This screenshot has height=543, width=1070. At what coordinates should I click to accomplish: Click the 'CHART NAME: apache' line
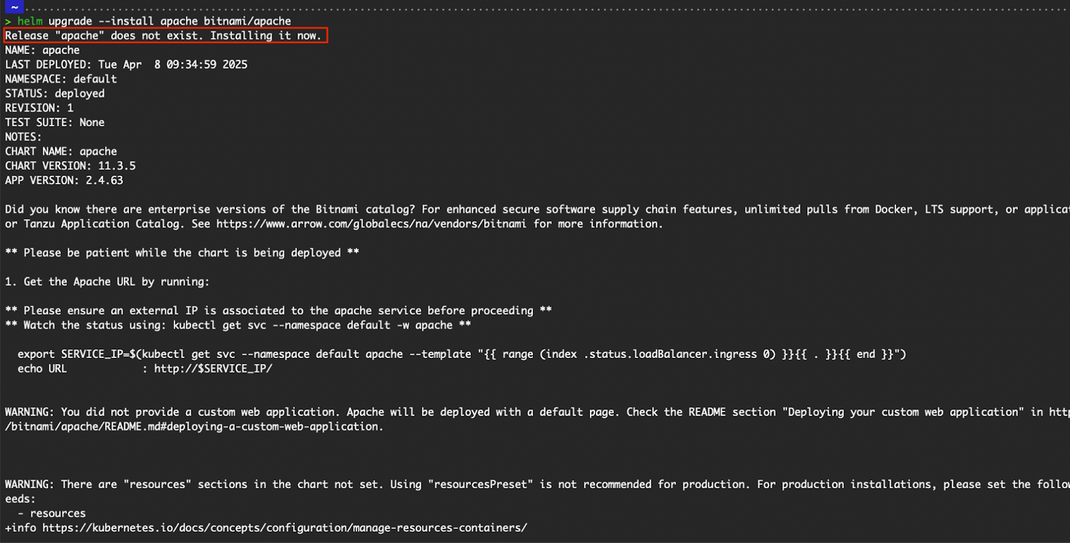tap(61, 152)
